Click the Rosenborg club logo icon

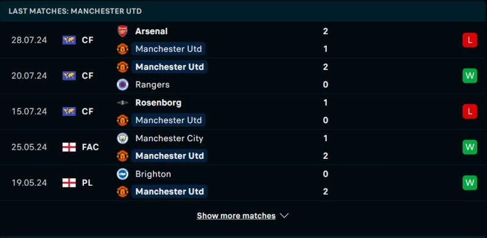[122, 102]
